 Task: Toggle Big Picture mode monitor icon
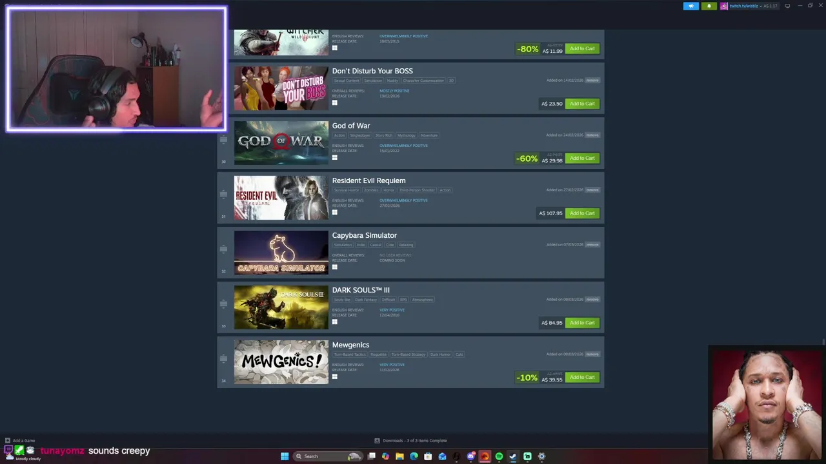787,6
